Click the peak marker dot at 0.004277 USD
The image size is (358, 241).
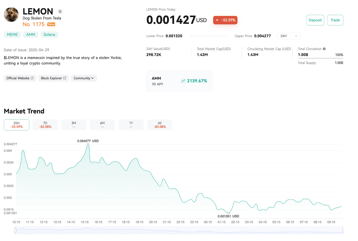[x=88, y=144]
